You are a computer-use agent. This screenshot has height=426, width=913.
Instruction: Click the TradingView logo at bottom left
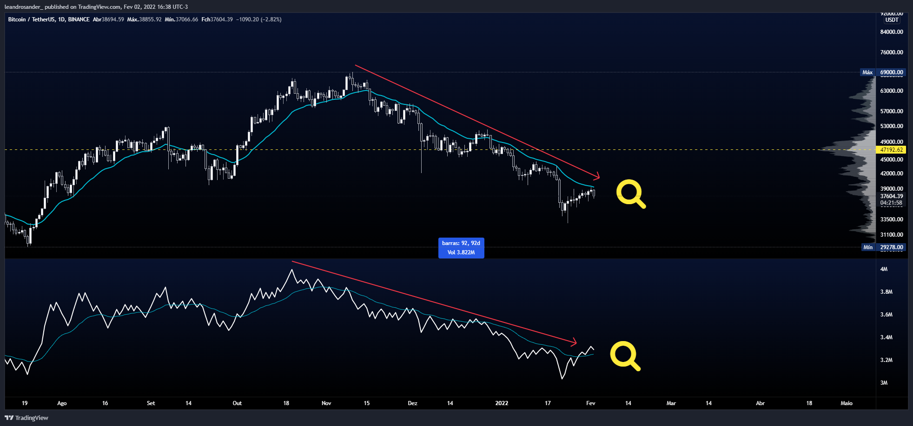click(26, 418)
